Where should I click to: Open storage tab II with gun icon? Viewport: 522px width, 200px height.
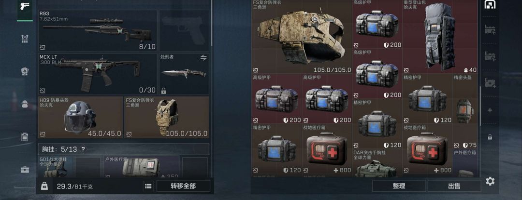click(x=490, y=56)
